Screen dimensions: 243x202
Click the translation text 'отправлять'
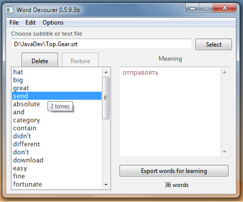coord(140,73)
